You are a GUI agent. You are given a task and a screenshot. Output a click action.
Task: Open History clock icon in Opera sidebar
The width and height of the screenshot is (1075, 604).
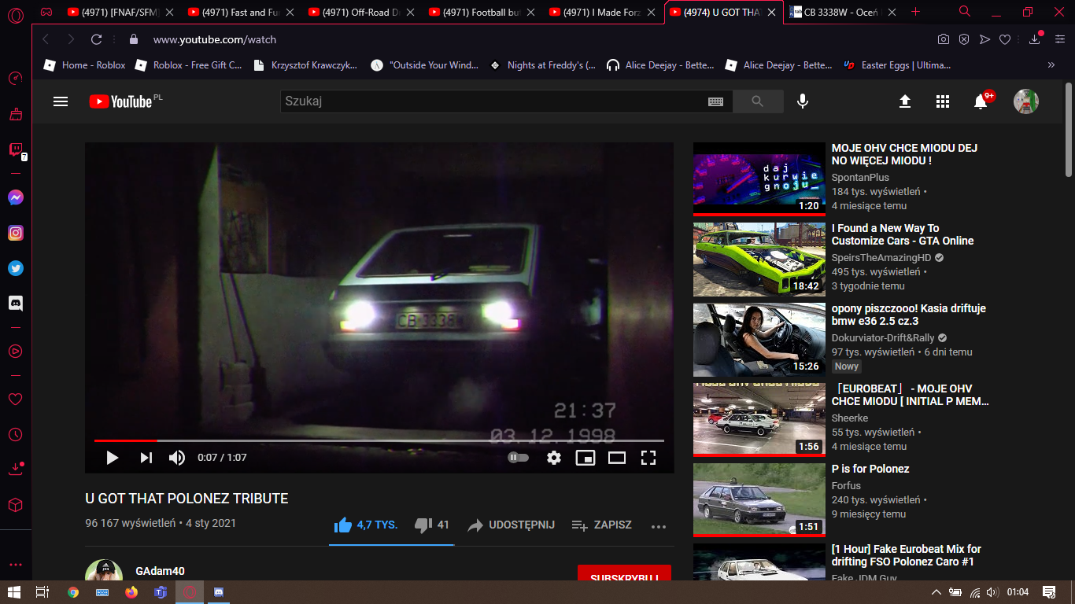15,434
